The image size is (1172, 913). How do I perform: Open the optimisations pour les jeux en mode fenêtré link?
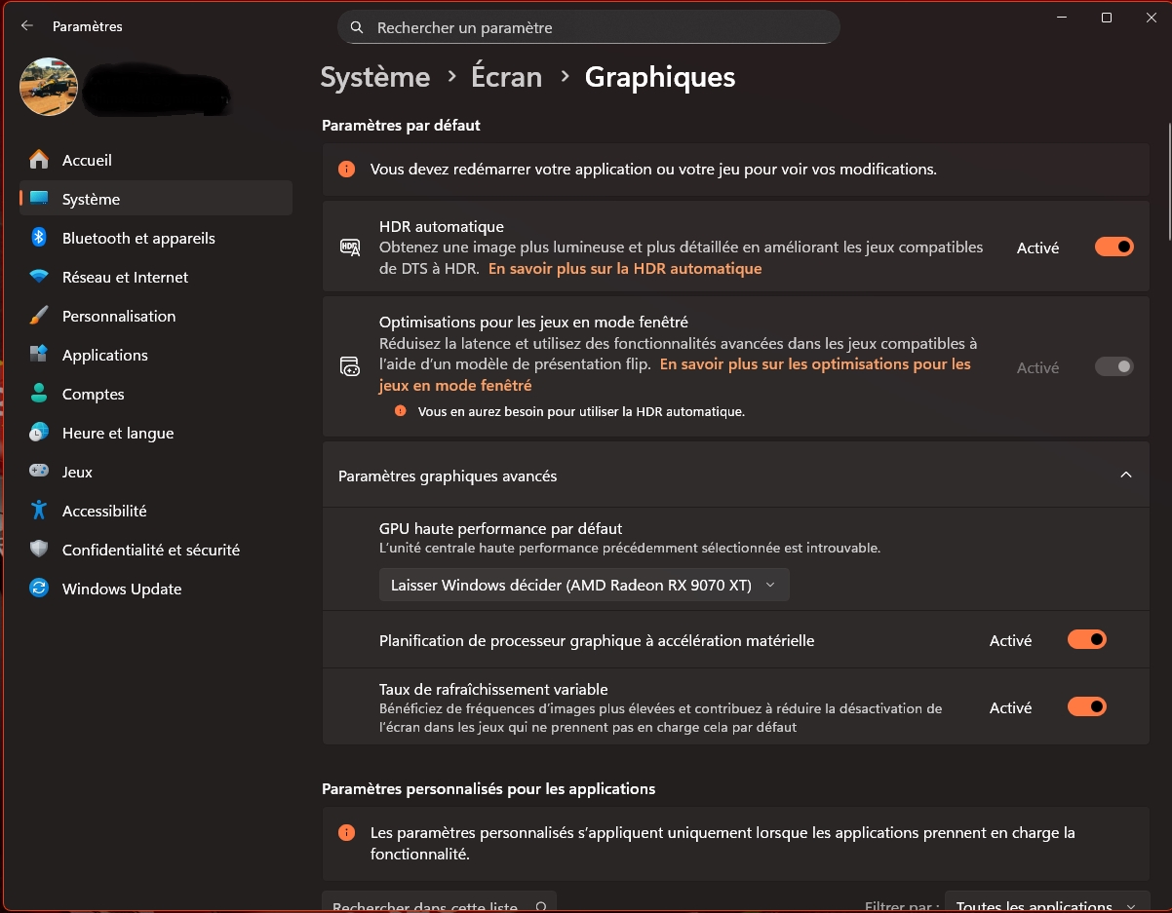[x=675, y=374]
